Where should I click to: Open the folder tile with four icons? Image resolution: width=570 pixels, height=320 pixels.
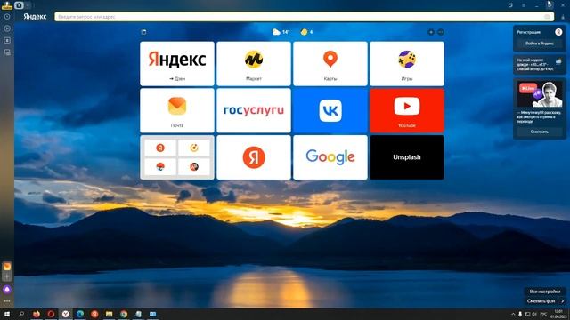click(177, 157)
